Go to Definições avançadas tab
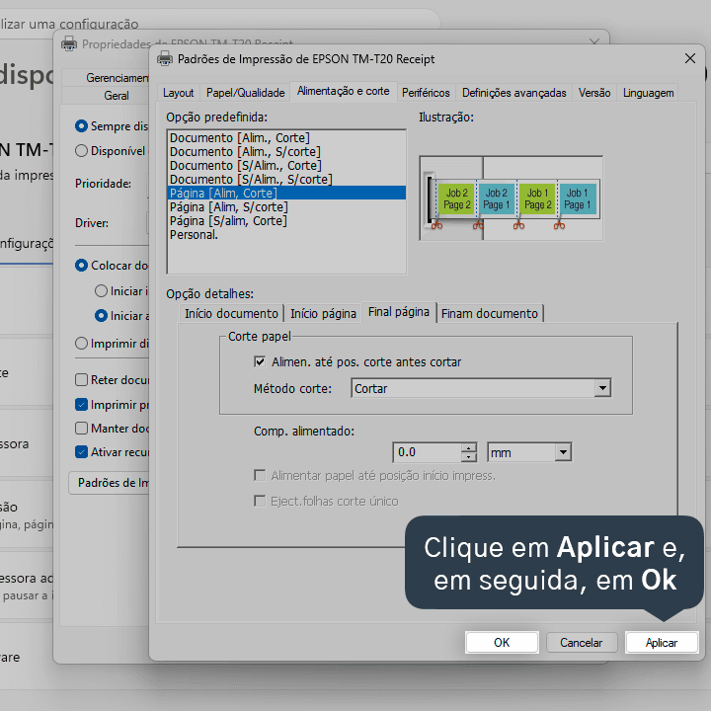711x711 pixels. 513,93
